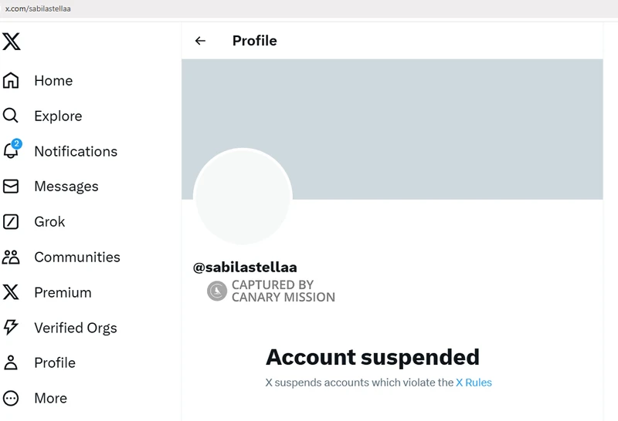Go back with the left arrow
The width and height of the screenshot is (618, 421).
click(200, 41)
